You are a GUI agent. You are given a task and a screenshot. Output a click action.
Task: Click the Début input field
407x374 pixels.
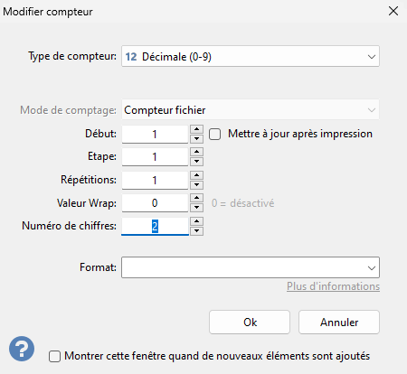(x=155, y=134)
